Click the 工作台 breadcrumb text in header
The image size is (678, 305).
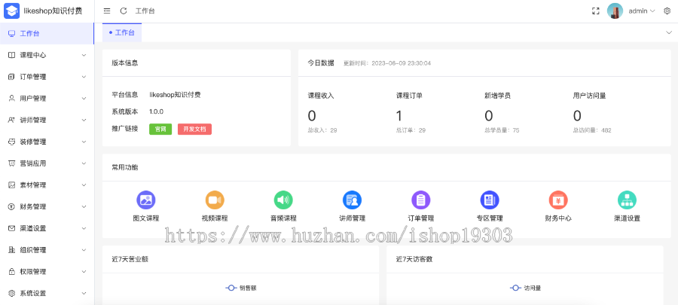coord(145,11)
